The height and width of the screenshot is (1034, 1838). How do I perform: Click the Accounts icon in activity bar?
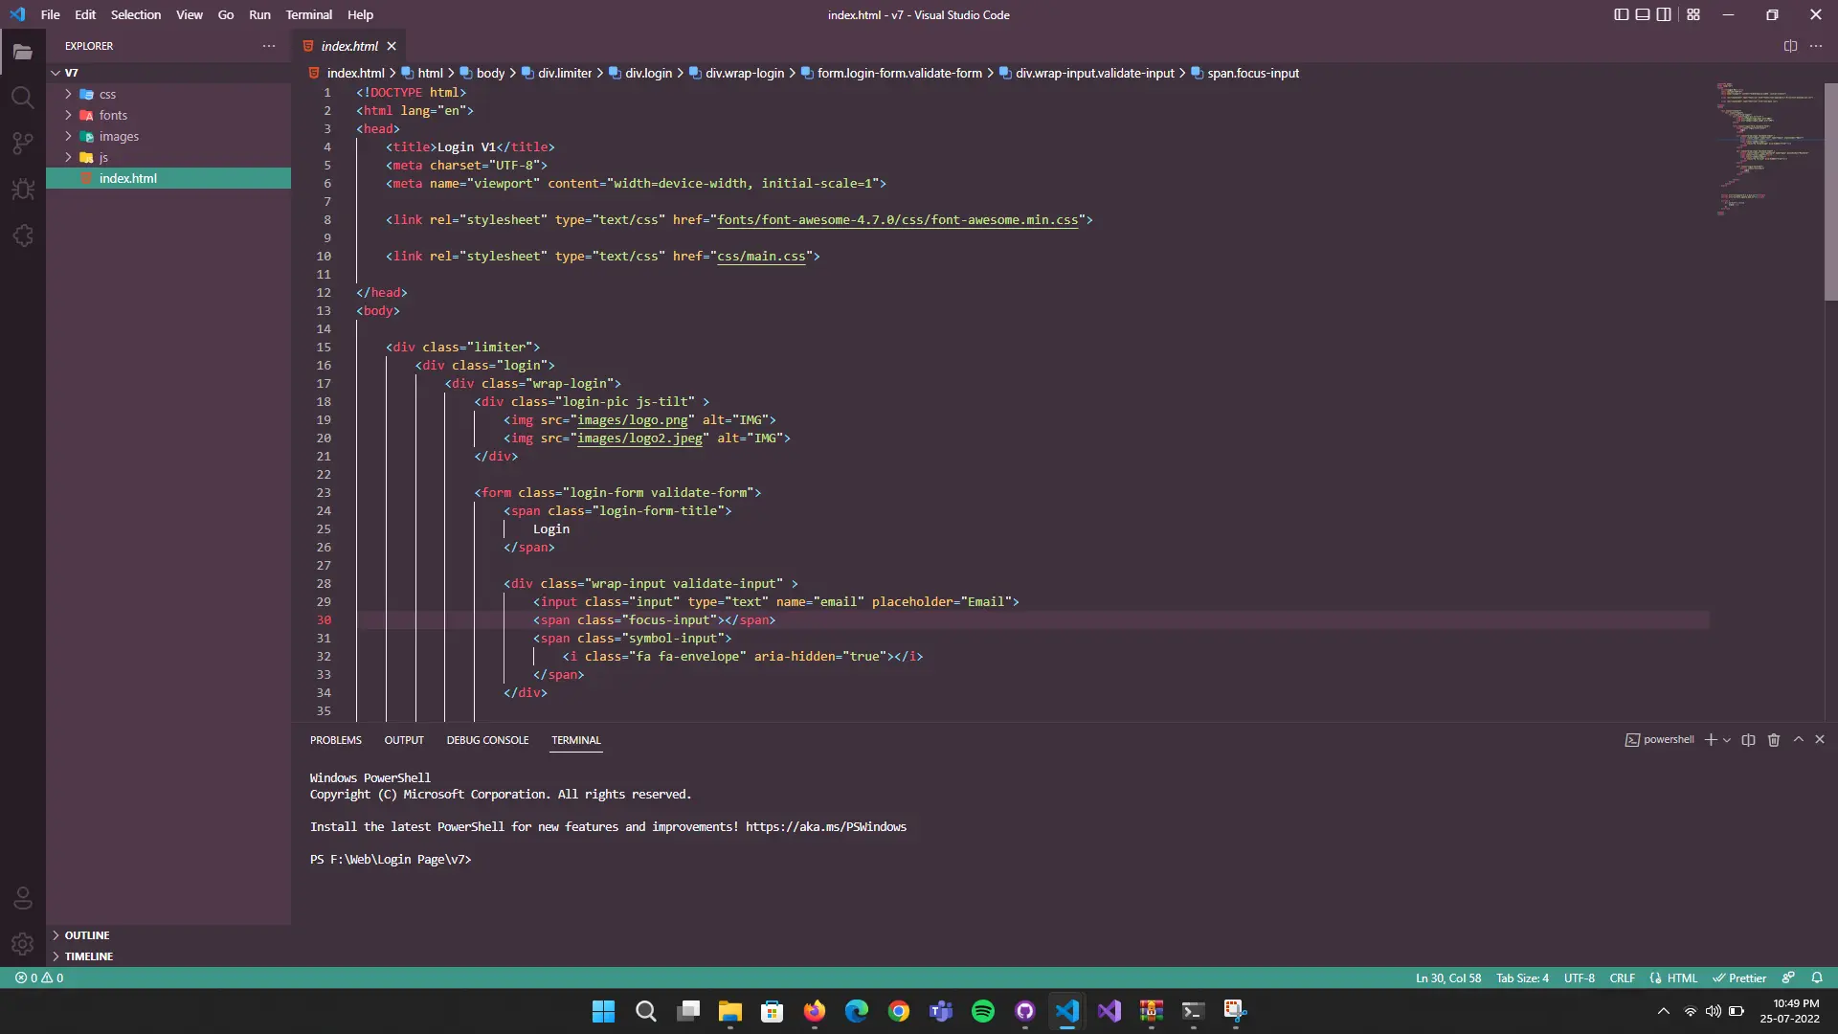click(x=23, y=898)
